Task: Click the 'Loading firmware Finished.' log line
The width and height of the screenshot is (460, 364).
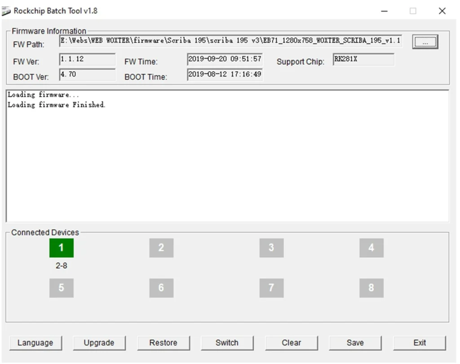Action: click(x=56, y=104)
